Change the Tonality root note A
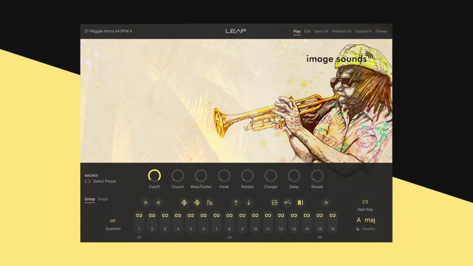This screenshot has height=266, width=473. pos(359,220)
